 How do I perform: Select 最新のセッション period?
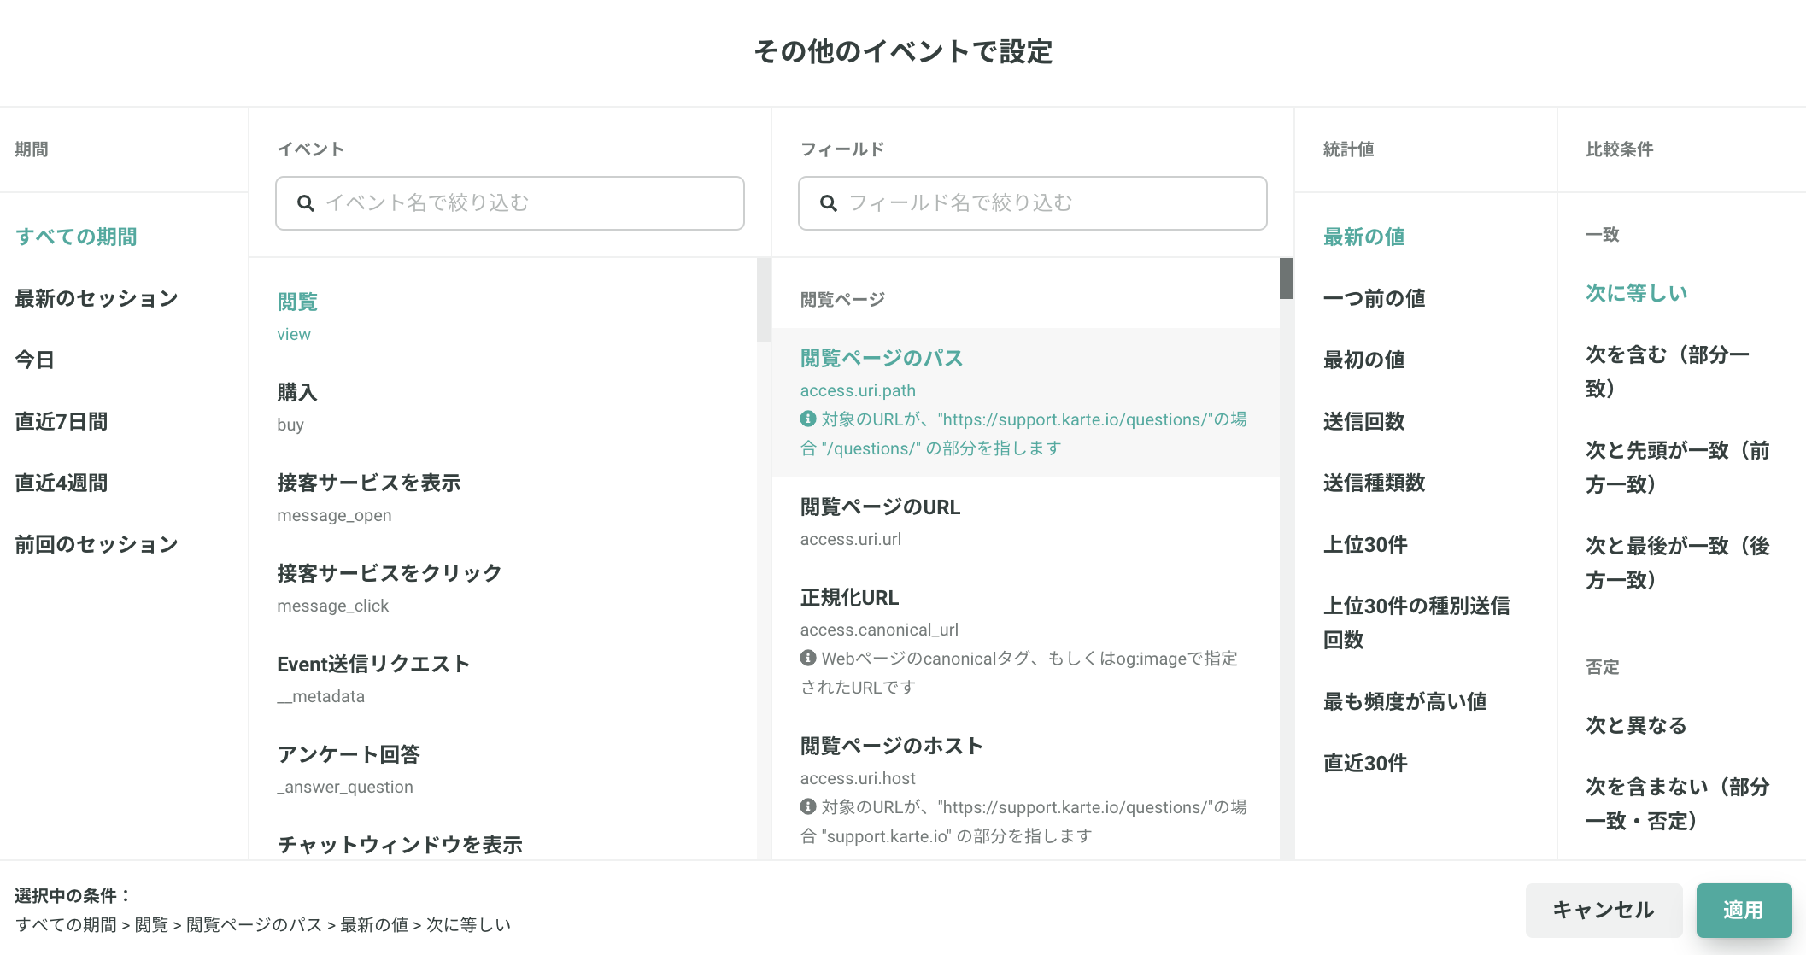tap(97, 298)
